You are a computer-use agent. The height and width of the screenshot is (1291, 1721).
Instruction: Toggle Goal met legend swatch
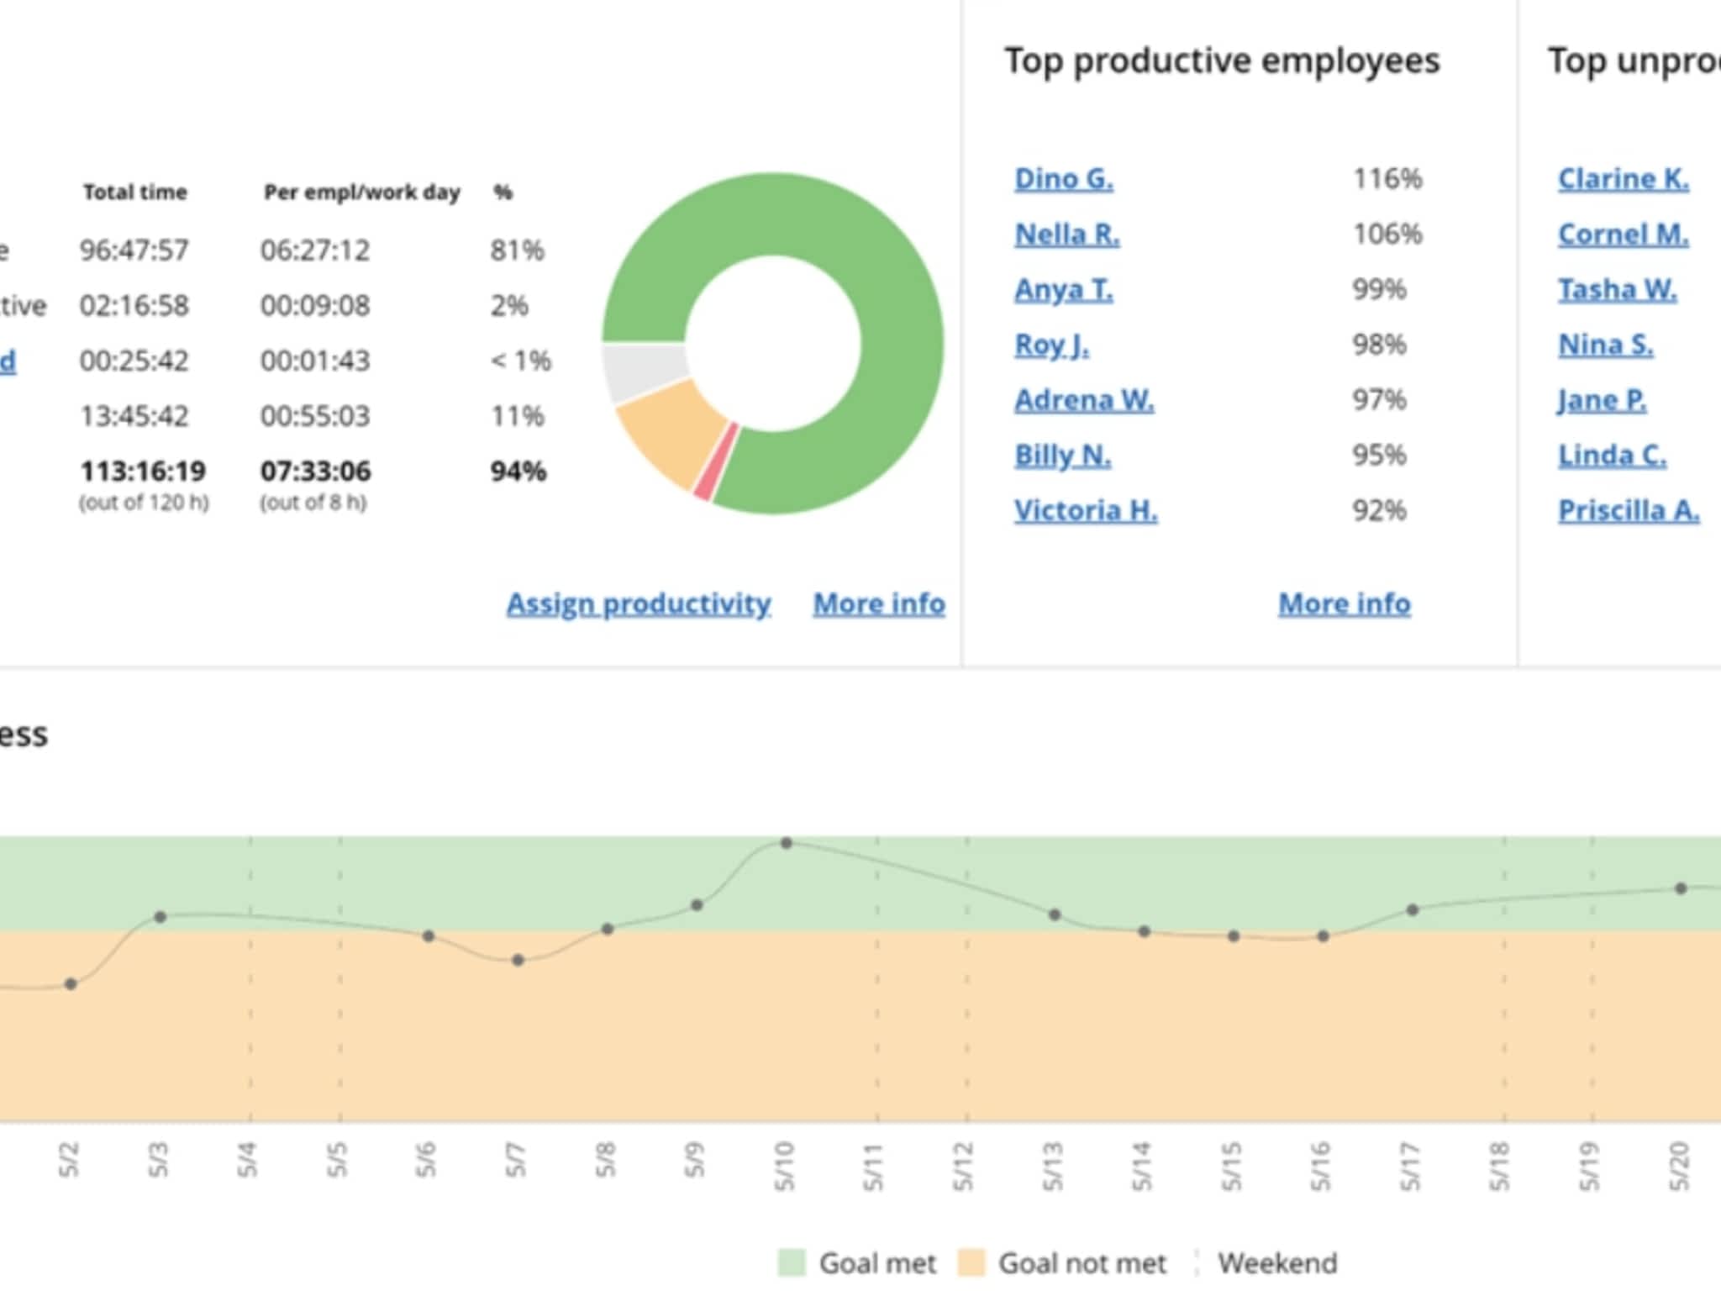tap(792, 1262)
